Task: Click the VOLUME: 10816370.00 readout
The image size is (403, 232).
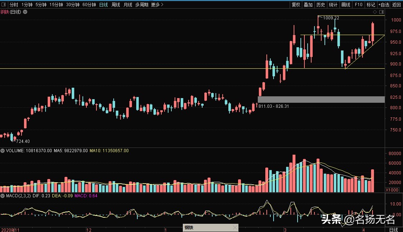Action: click(29, 151)
